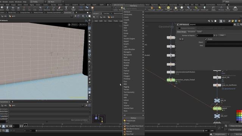Viewport: 242px width, 136px height.
Task: Expand the Constraints submenu
Action: coord(133,14)
